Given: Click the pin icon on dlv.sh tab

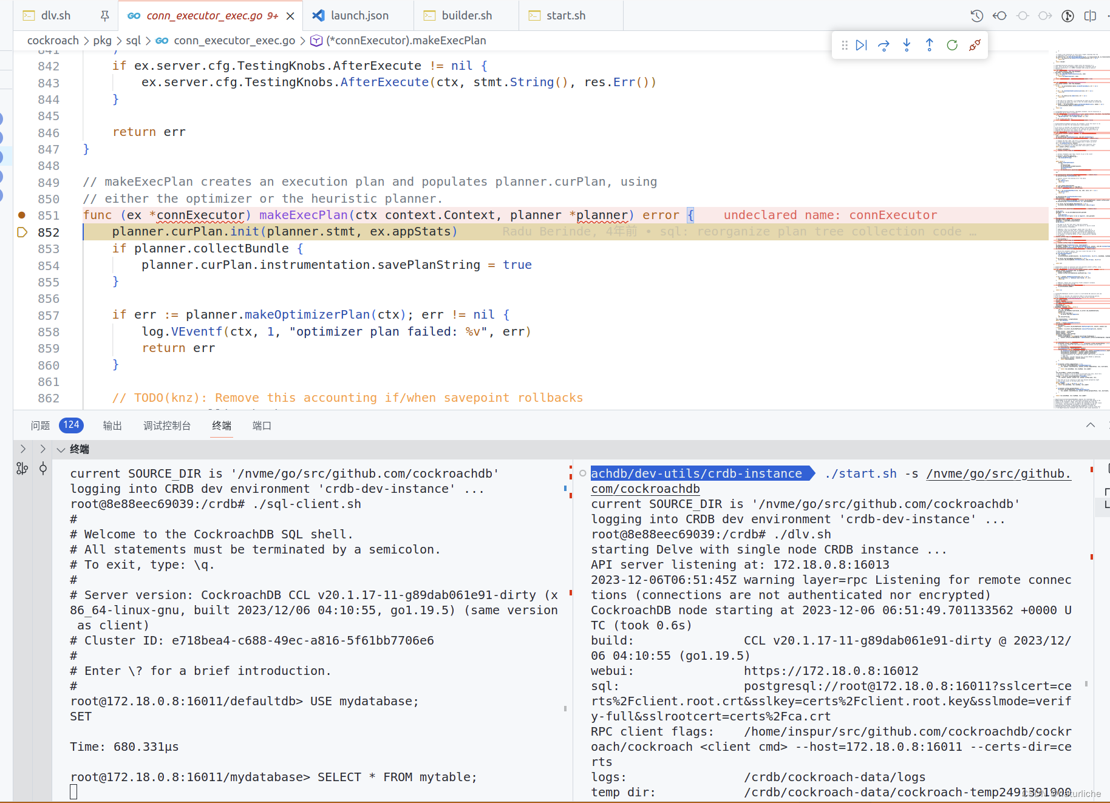Looking at the screenshot, I should point(104,16).
